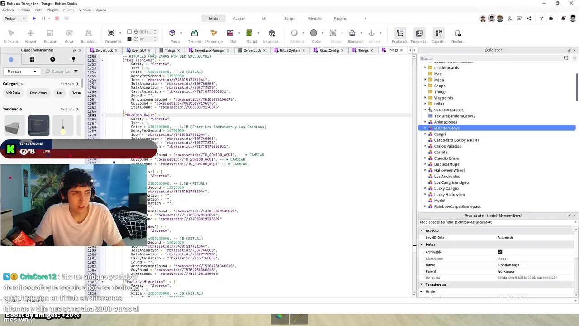Start the playtest with the Play icon
The width and height of the screenshot is (579, 326).
coord(34,19)
